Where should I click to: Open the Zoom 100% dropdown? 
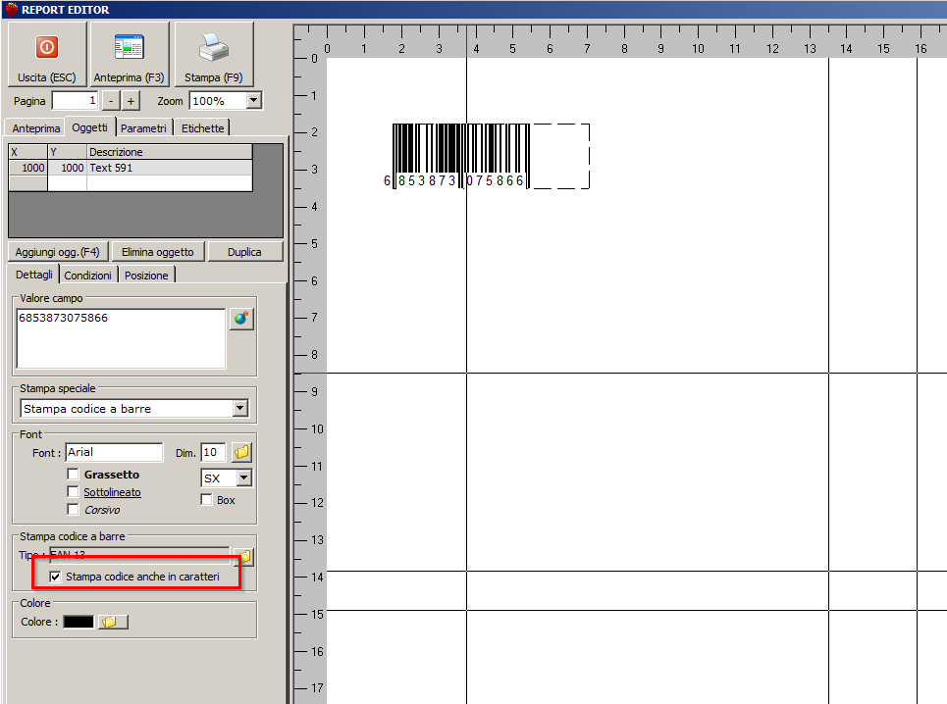pos(254,100)
